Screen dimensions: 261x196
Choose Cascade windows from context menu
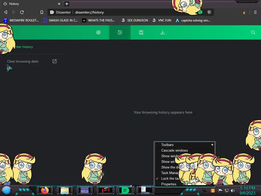click(185, 150)
